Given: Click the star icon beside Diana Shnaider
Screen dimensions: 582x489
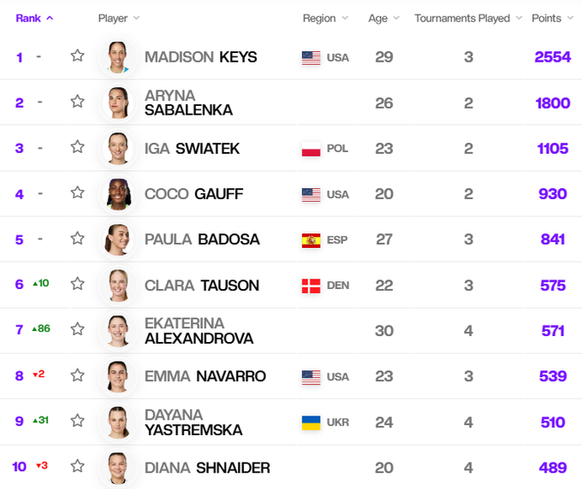Looking at the screenshot, I should 78,467.
